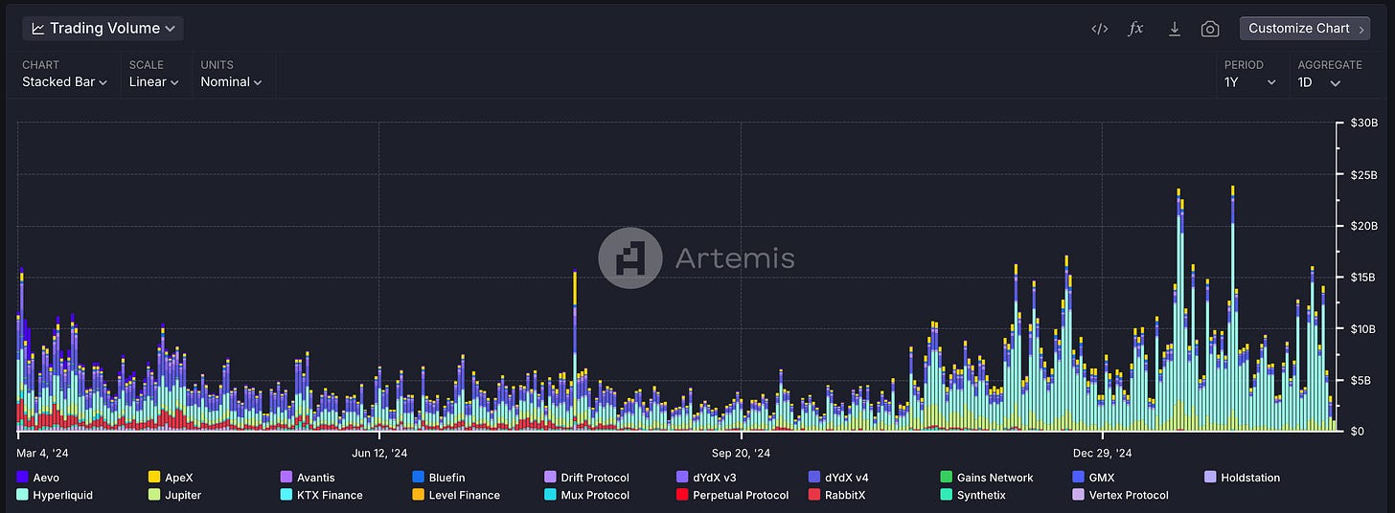
Task: Toggle Aevo series in legend
Action: 38,478
